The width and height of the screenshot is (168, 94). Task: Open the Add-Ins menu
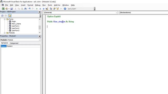(57, 5)
